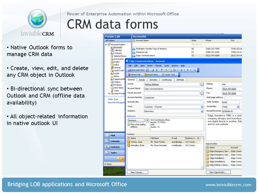Screen dimensions: 259x194
Task: Click the Business address button
Action: (x=136, y=120)
